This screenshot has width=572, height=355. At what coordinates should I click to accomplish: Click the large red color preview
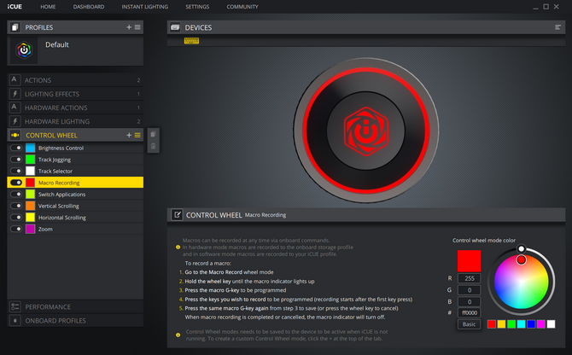pyautogui.click(x=469, y=261)
